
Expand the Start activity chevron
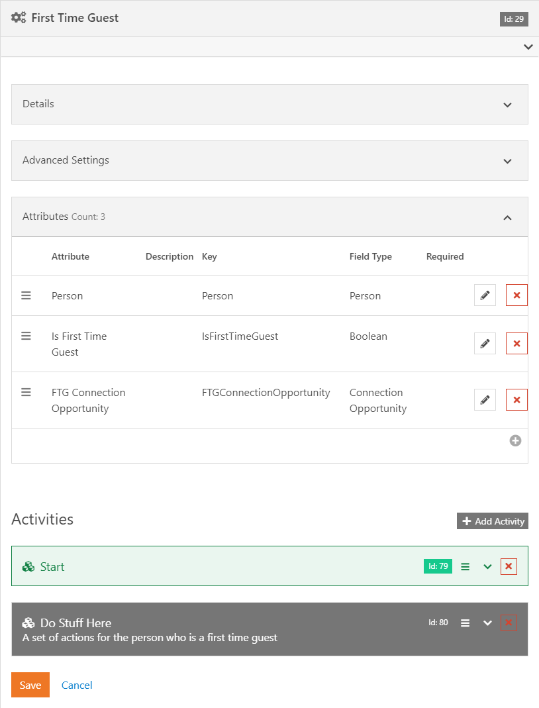(x=487, y=566)
